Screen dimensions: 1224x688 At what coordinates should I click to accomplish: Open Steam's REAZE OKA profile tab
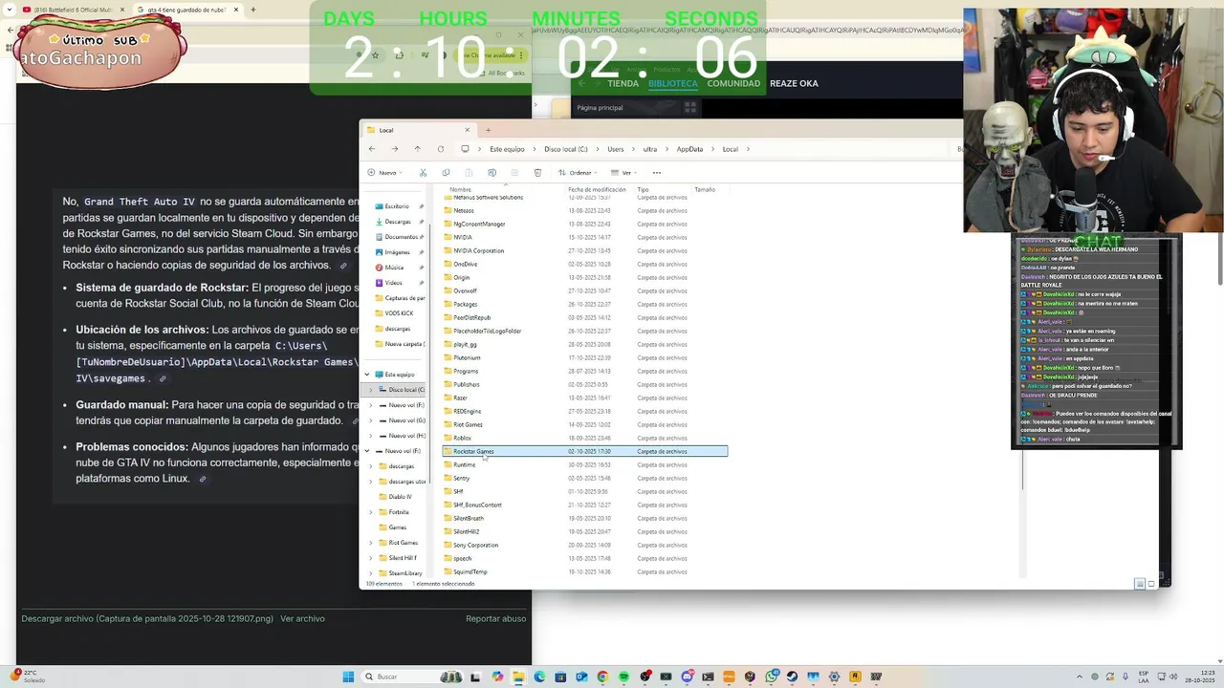click(794, 83)
